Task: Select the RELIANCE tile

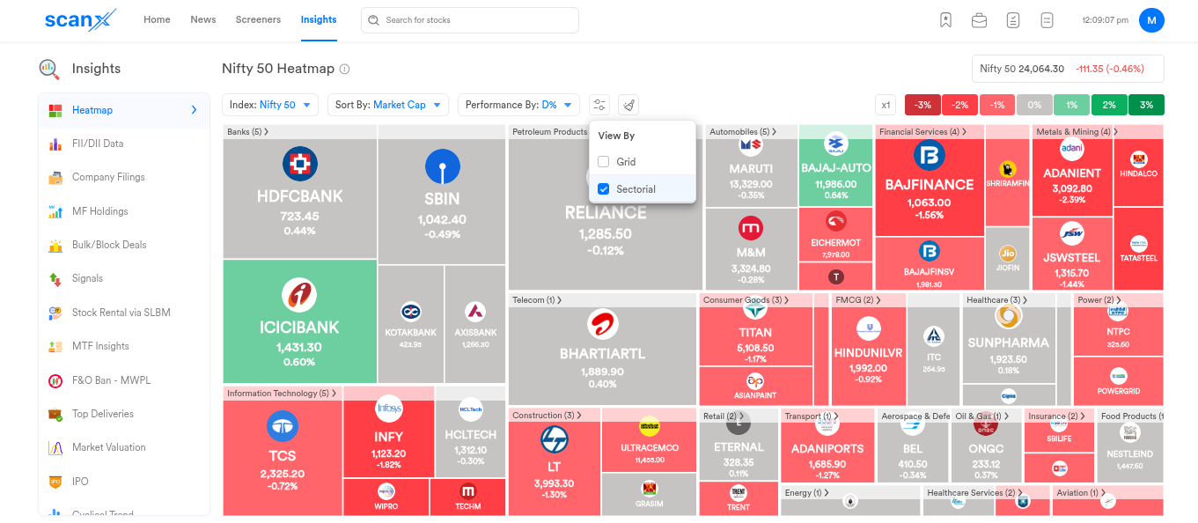Action: [605, 214]
